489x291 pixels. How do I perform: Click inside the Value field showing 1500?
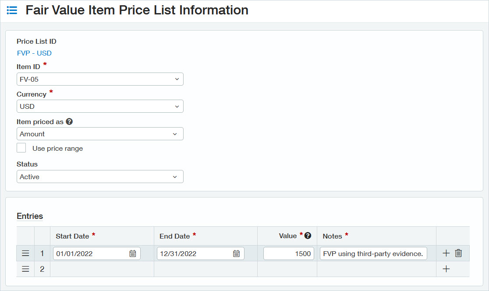coord(288,253)
